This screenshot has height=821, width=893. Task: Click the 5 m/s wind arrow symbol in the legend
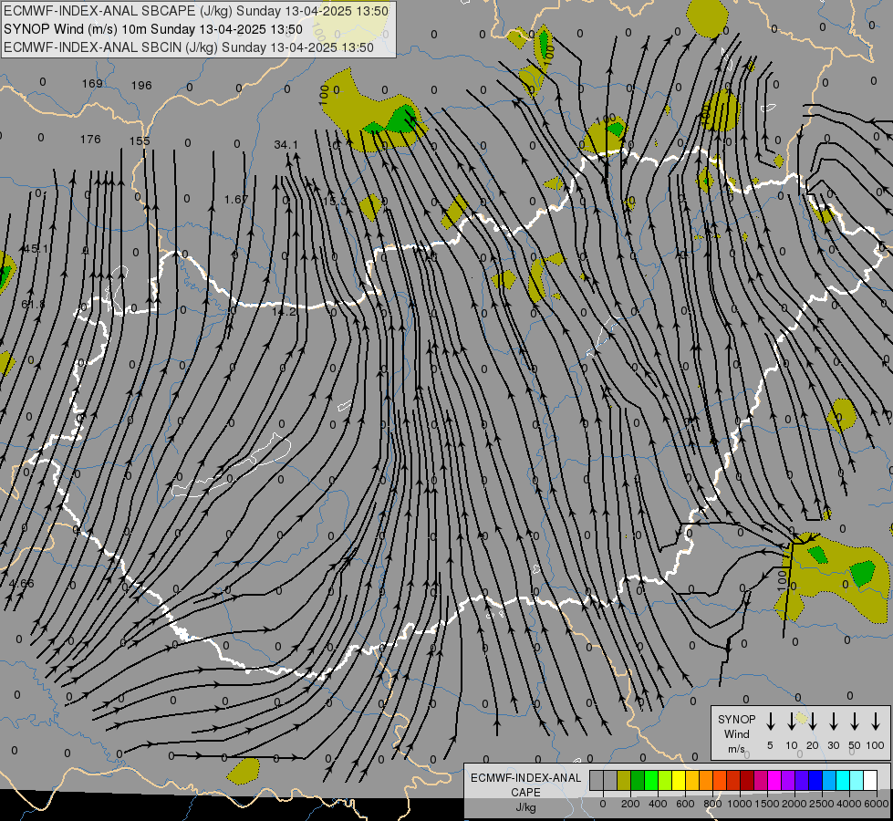pos(770,722)
